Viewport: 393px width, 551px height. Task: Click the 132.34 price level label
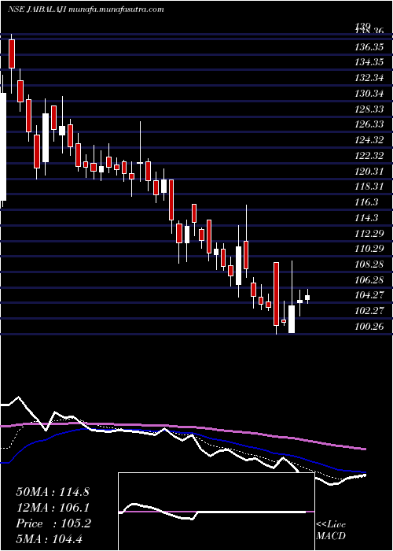[x=369, y=78]
